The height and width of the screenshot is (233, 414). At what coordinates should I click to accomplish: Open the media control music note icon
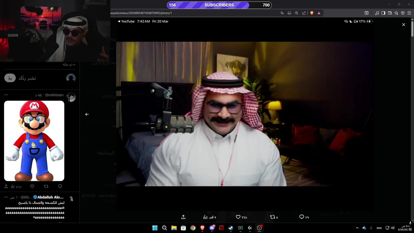377,13
